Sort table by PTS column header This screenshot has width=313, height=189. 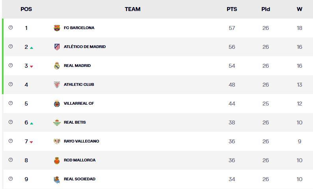[232, 9]
